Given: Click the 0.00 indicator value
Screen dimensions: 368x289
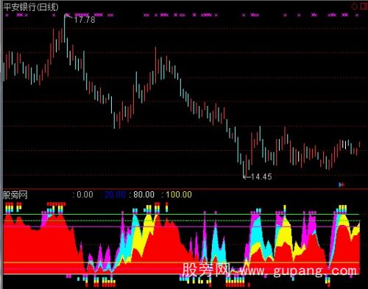Looking at the screenshot, I should coord(85,195).
